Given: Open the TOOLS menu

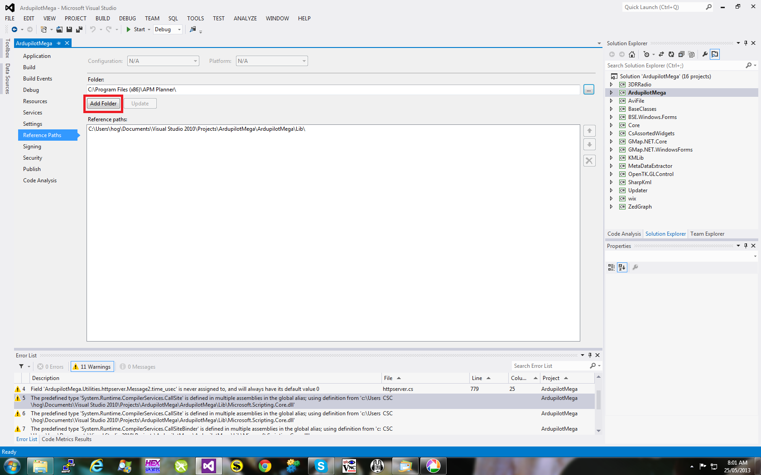Looking at the screenshot, I should 195,19.
